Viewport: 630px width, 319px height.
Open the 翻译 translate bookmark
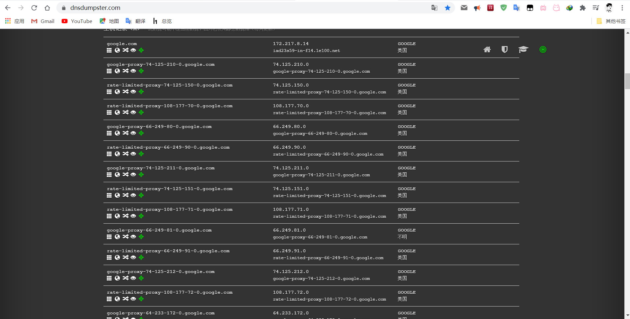(135, 21)
